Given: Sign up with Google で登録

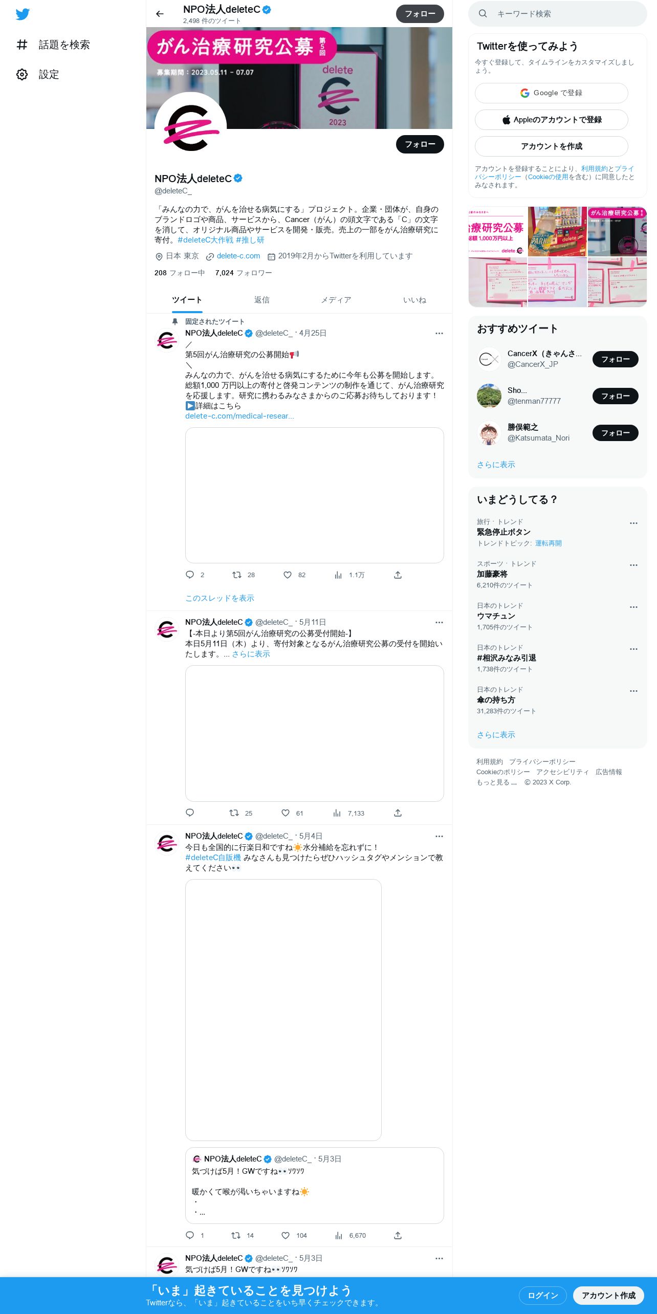Looking at the screenshot, I should pyautogui.click(x=551, y=93).
